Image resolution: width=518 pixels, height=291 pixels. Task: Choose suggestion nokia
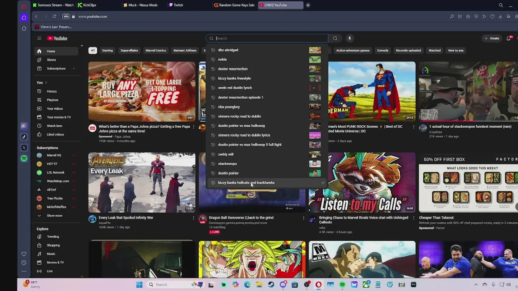(267, 59)
